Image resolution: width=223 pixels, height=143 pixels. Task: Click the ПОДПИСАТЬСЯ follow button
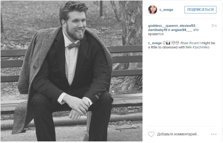[200, 10]
